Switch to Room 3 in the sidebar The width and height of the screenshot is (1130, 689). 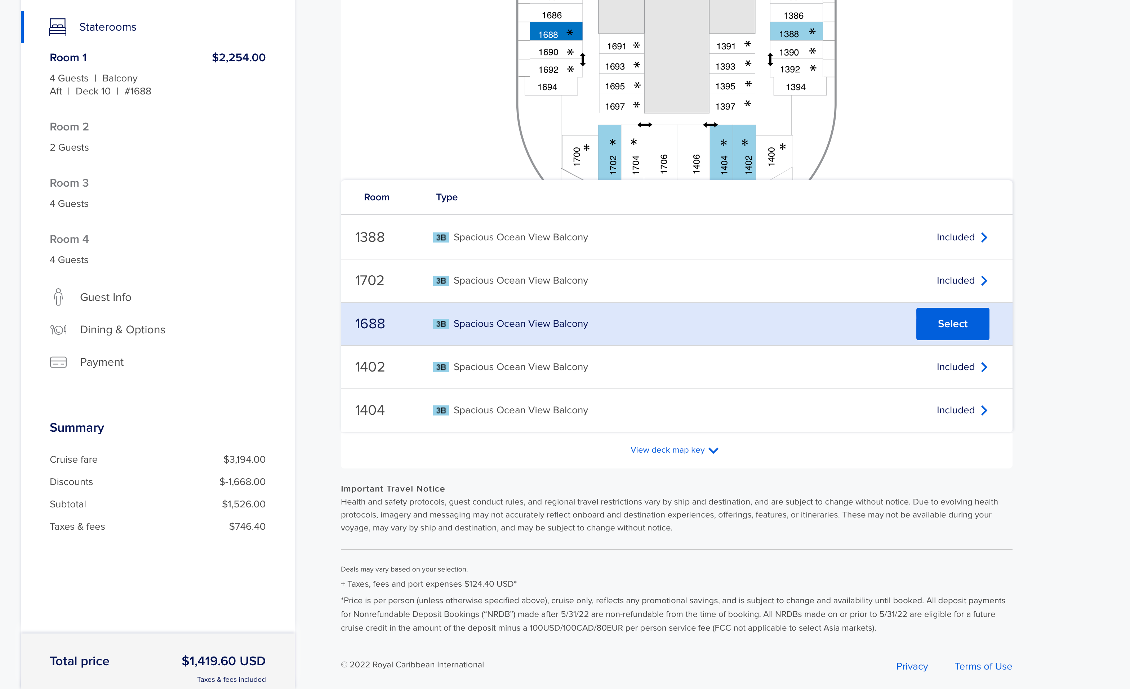click(69, 183)
